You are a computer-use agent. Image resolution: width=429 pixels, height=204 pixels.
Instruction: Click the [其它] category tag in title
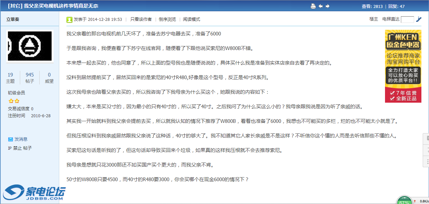(x=15, y=6)
